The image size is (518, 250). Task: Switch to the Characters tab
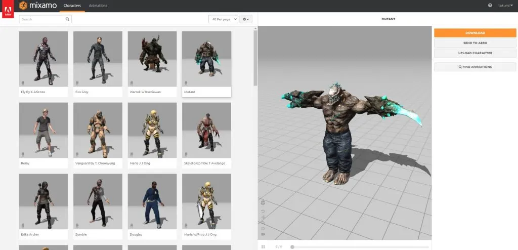click(72, 6)
